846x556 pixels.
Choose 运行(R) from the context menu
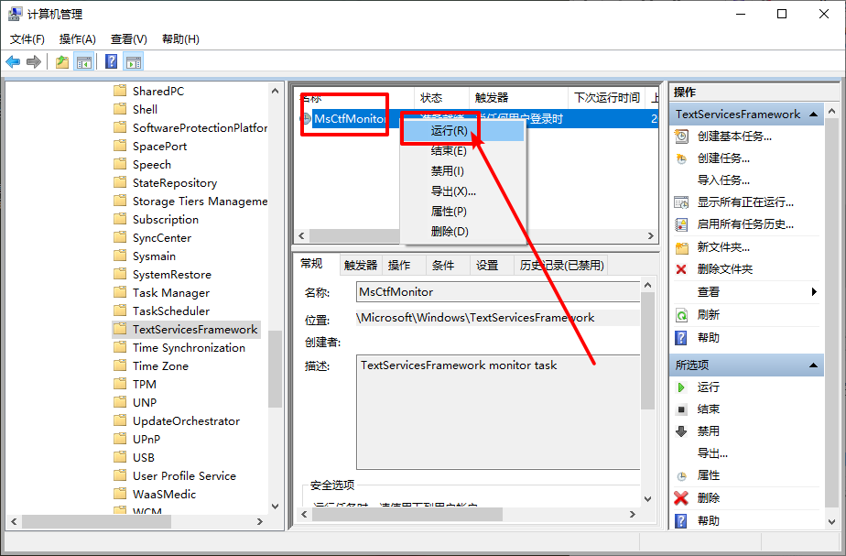click(449, 131)
